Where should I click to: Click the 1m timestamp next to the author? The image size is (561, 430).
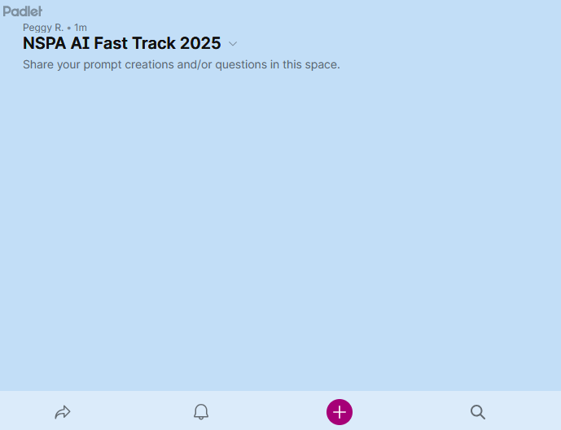81,28
